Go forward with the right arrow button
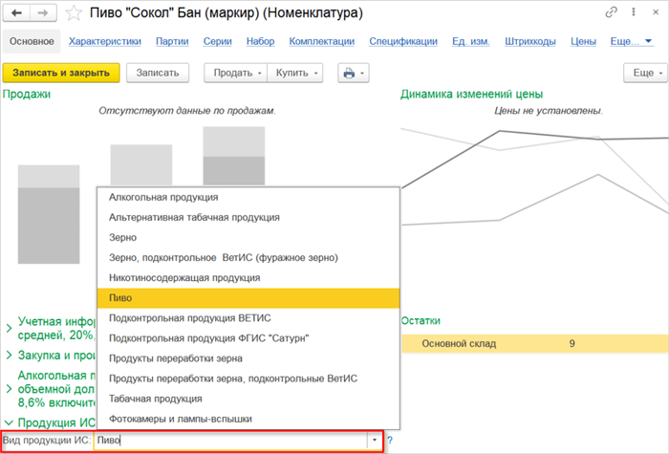 [43, 12]
